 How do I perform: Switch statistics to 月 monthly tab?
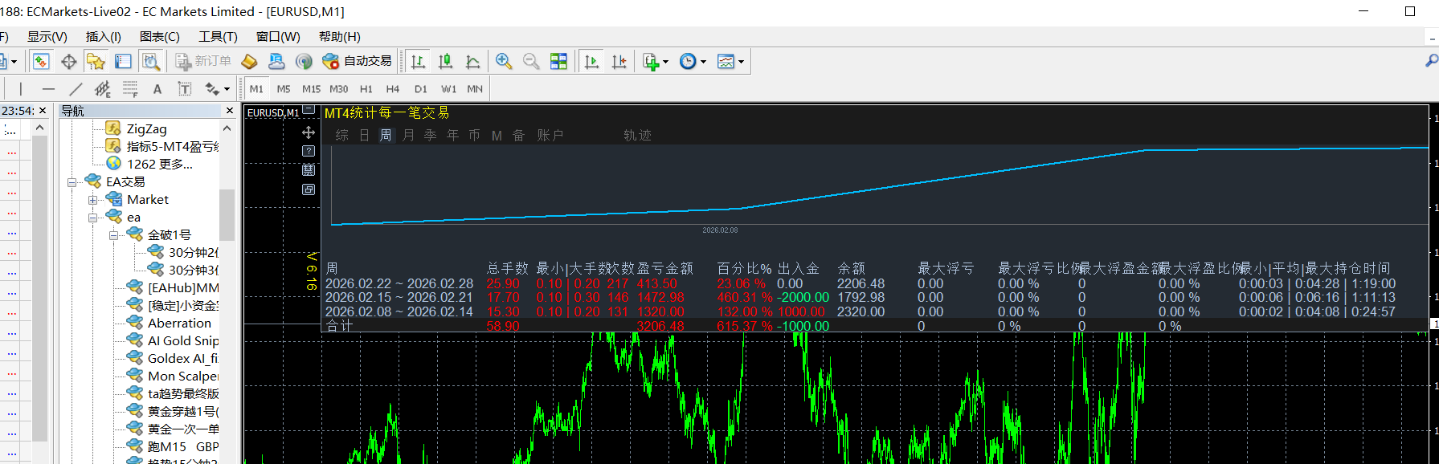tap(408, 135)
